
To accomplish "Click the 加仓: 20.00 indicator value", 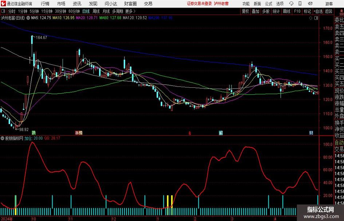I will 33,138.
